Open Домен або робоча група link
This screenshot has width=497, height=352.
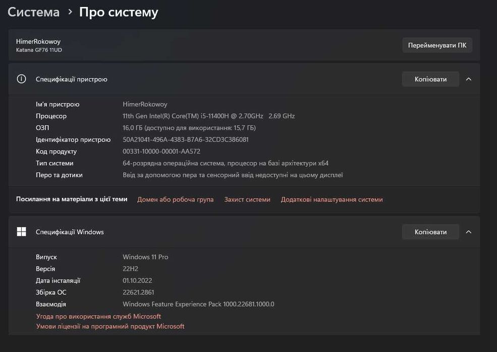pyautogui.click(x=175, y=199)
